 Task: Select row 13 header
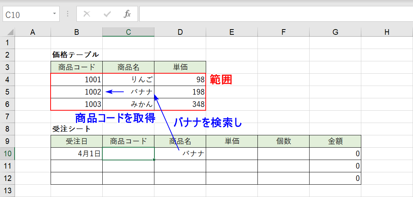click(x=7, y=190)
